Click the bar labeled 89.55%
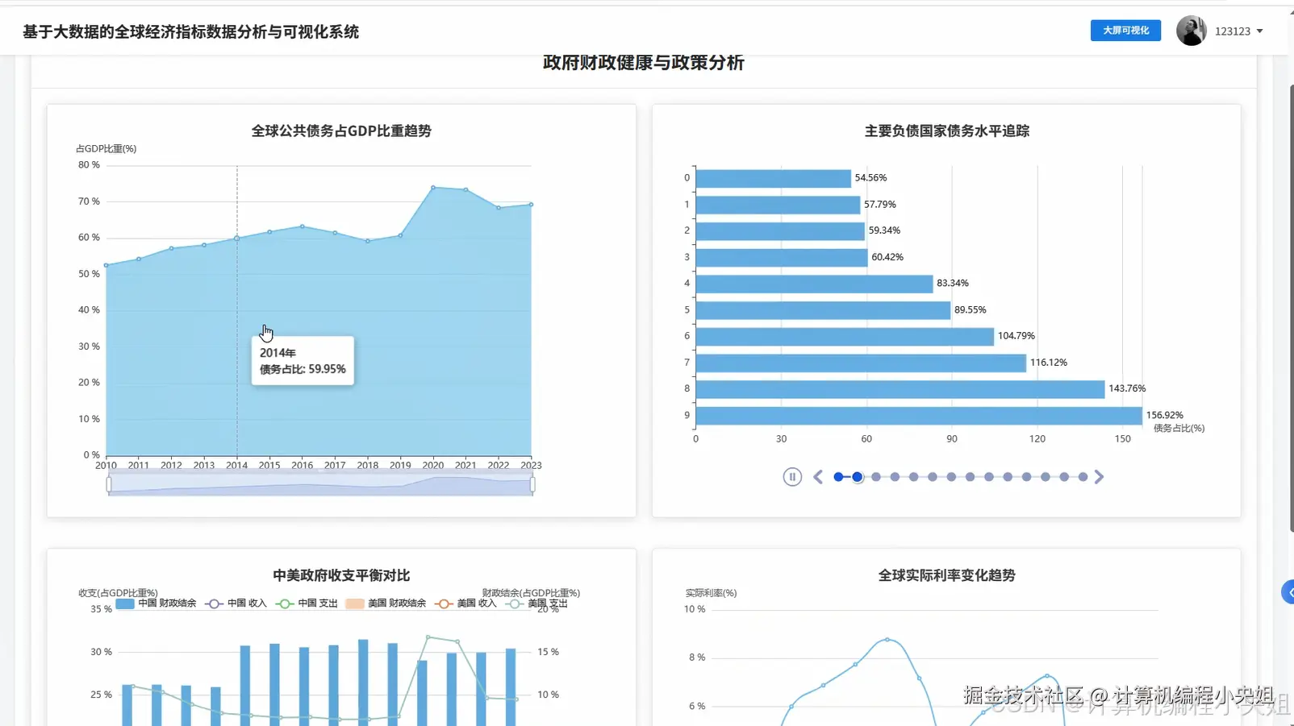This screenshot has width=1294, height=726. (823, 310)
